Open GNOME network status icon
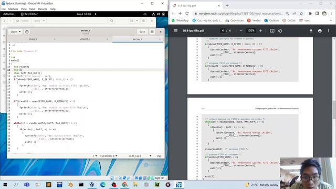 (153, 14)
